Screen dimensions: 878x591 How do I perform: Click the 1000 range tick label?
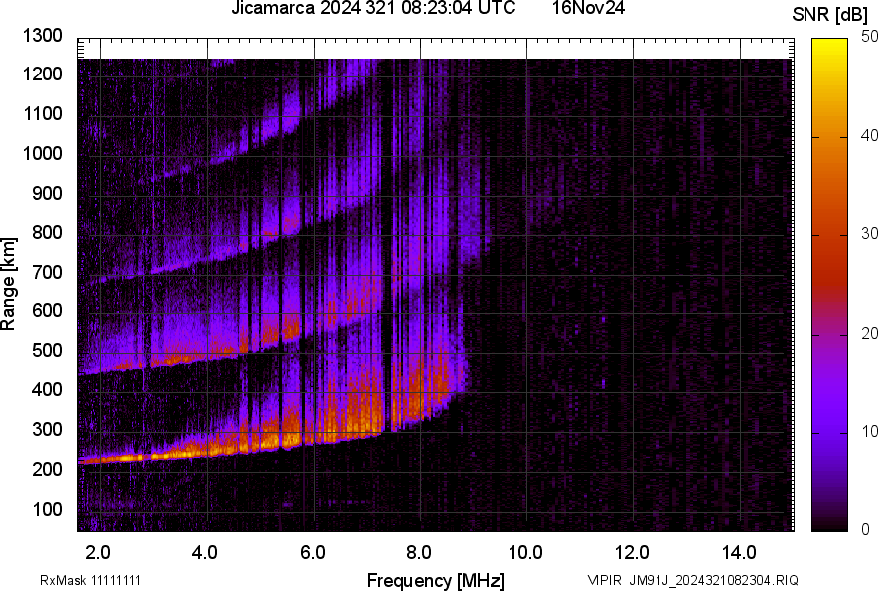click(42, 154)
